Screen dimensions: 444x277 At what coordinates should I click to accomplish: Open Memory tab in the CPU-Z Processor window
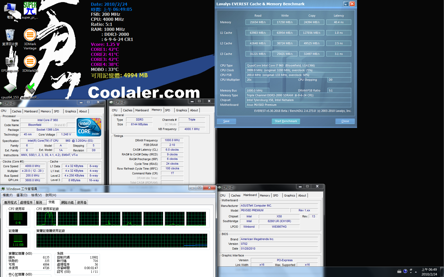46,111
